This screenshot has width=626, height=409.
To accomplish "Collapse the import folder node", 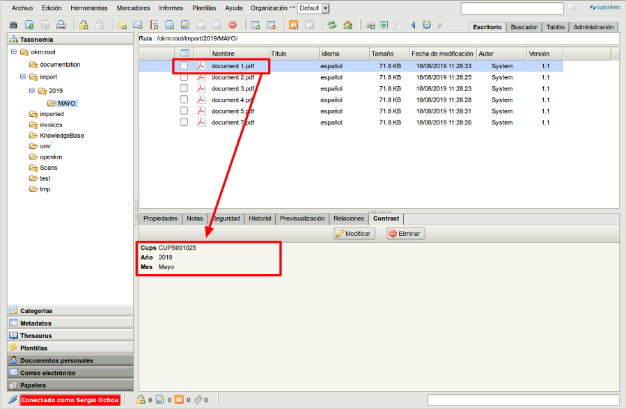I will point(23,77).
